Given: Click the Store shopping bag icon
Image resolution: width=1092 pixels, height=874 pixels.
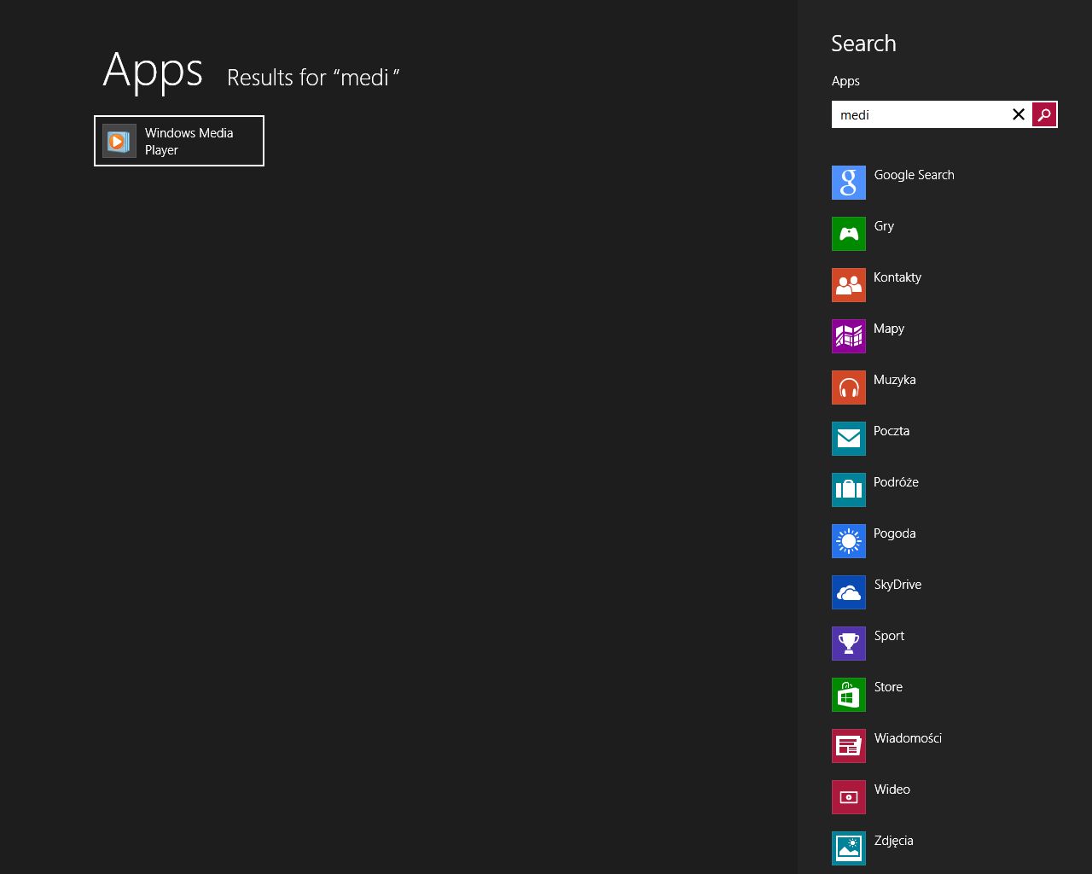Looking at the screenshot, I should point(849,695).
